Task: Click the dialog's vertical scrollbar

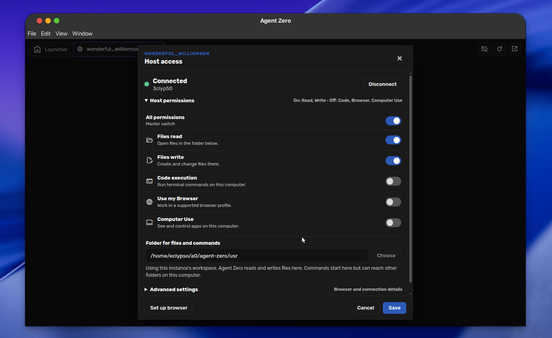Action: tap(411, 179)
